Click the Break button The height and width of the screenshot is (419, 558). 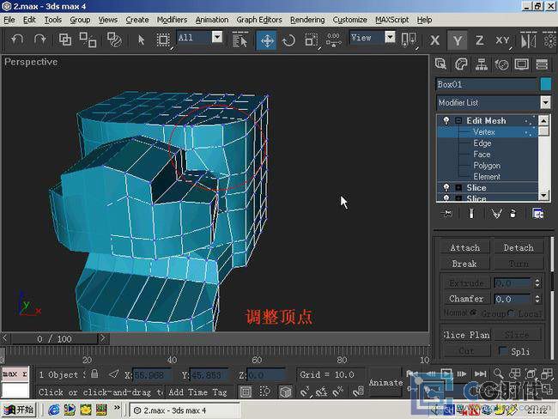(464, 264)
